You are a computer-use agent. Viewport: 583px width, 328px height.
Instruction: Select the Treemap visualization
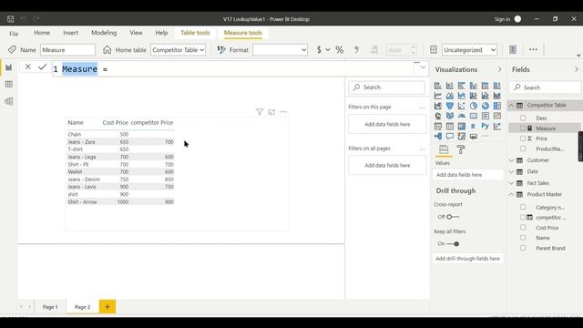click(x=497, y=106)
